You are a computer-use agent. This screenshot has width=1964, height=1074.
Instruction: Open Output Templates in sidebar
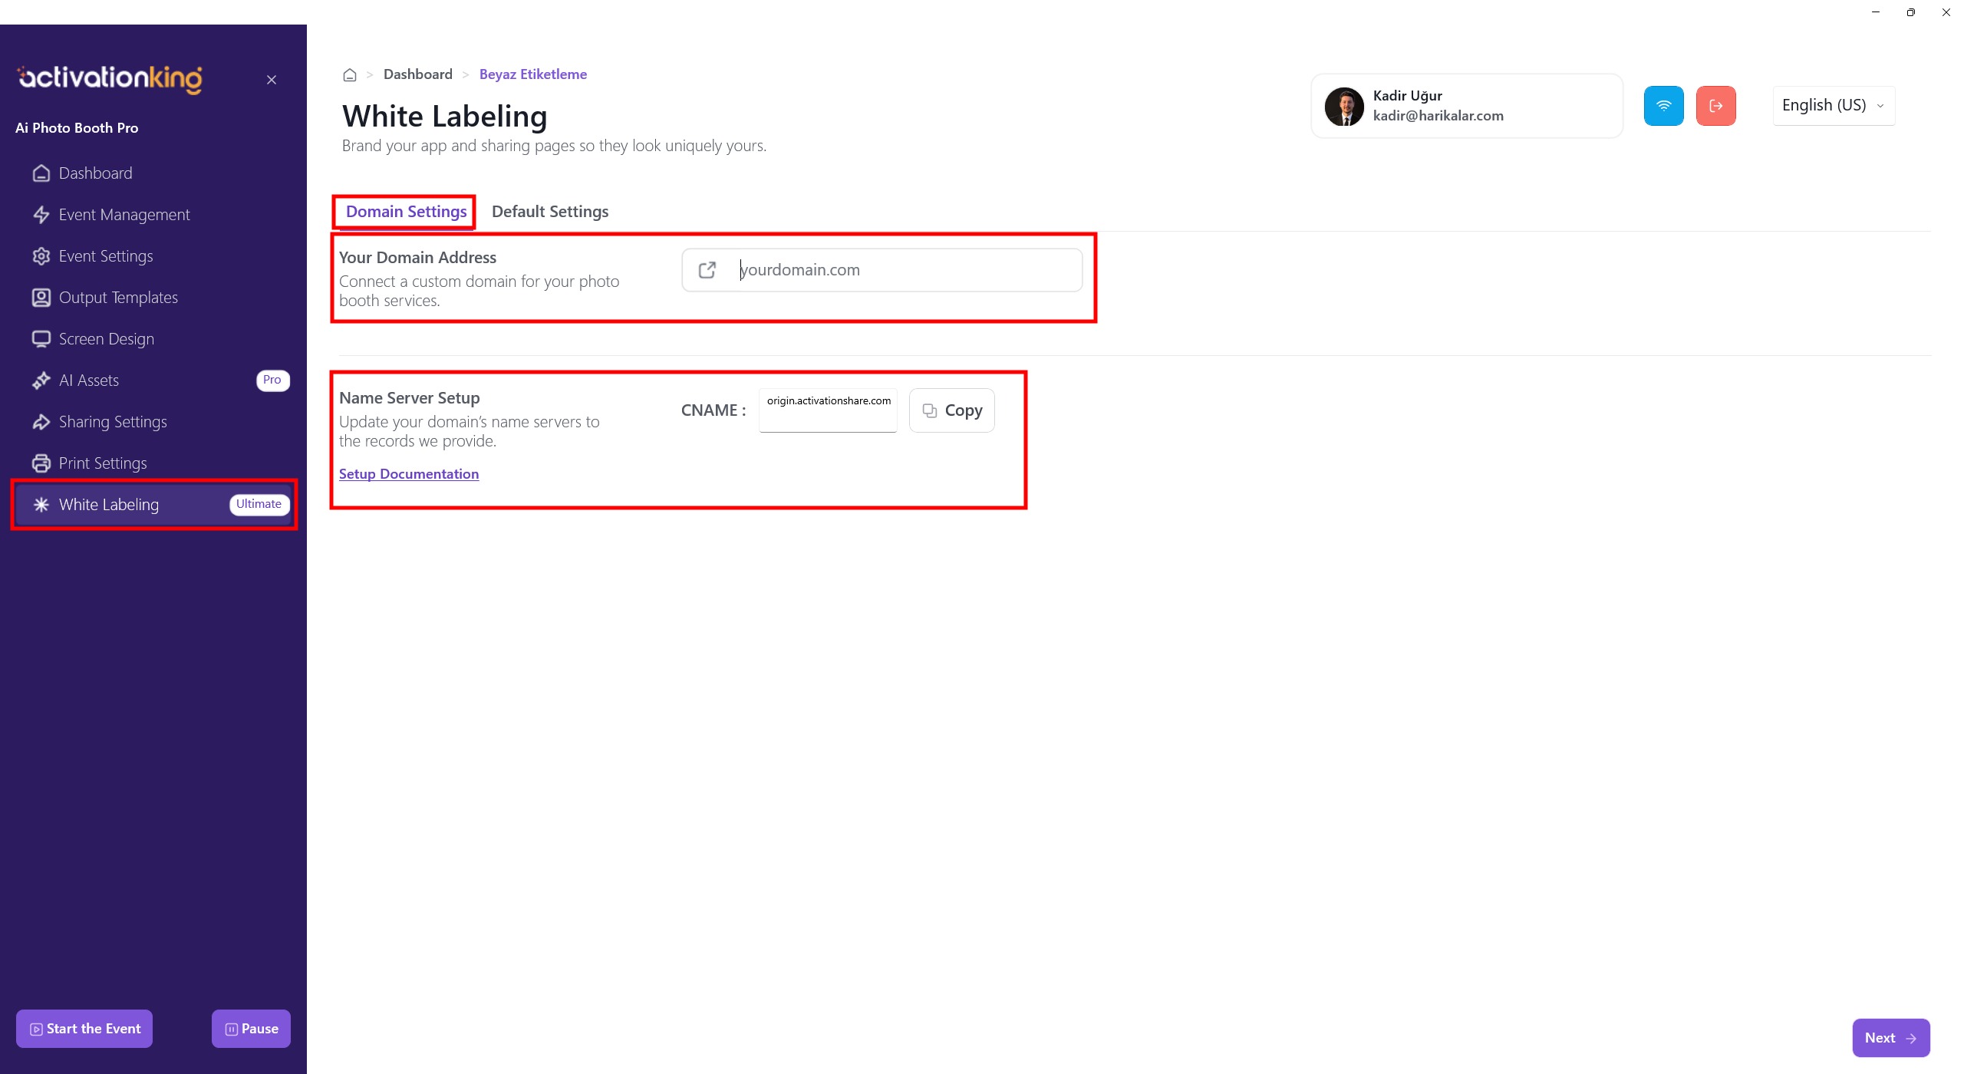tap(118, 298)
